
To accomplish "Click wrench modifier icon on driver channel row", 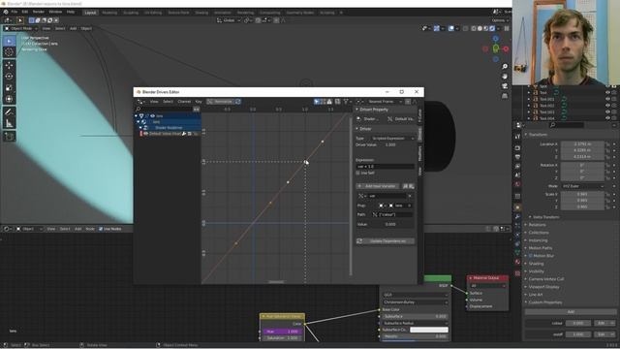I will click(x=184, y=134).
